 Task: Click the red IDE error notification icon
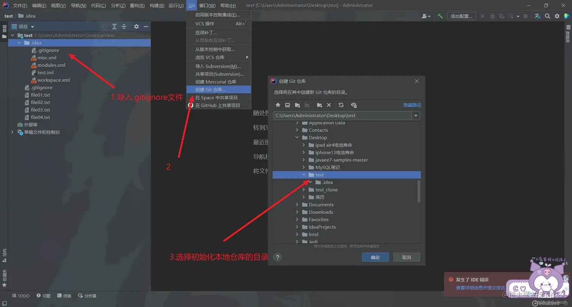(x=451, y=280)
